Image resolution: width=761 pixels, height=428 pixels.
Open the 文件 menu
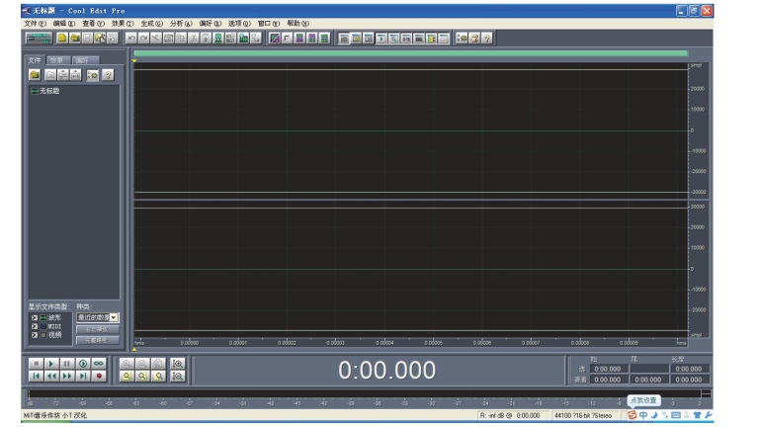pos(35,23)
